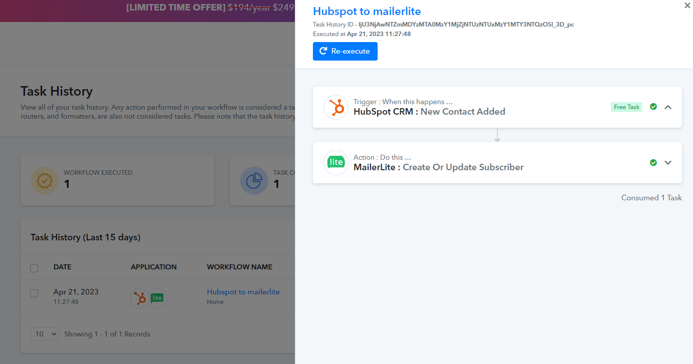Click the MailerLite action icon
The image size is (693, 364).
[336, 163]
